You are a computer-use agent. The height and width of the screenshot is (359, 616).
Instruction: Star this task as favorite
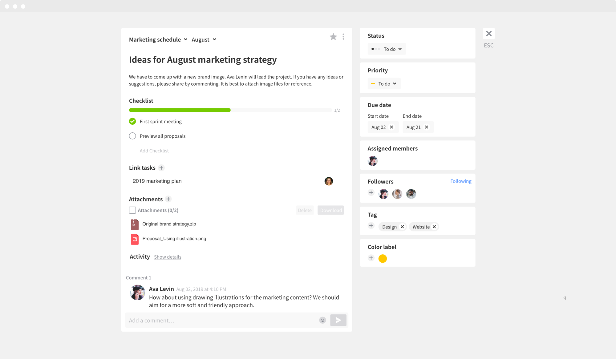tap(333, 37)
